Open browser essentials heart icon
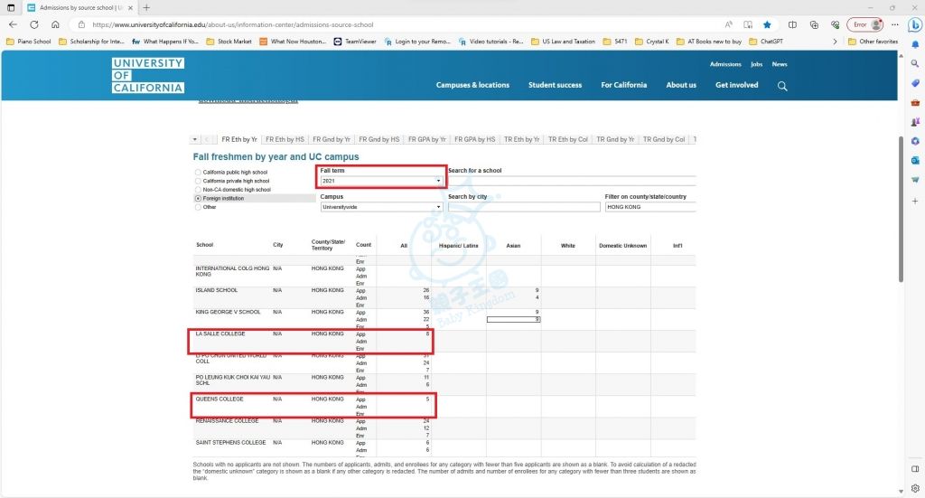Screen dimensions: 925x498 (x=835, y=24)
